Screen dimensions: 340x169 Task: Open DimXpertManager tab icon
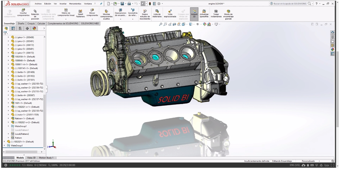tap(27, 28)
